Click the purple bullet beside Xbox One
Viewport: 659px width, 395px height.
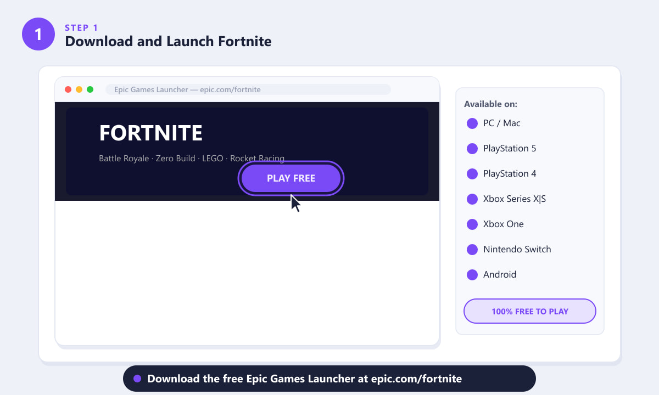tap(472, 224)
